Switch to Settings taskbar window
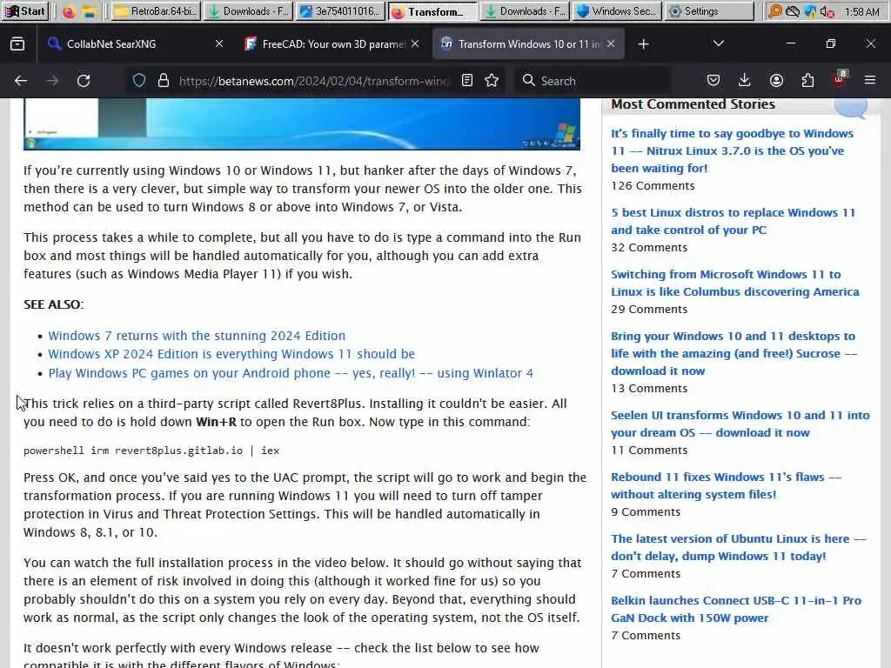This screenshot has height=668, width=891. [709, 11]
